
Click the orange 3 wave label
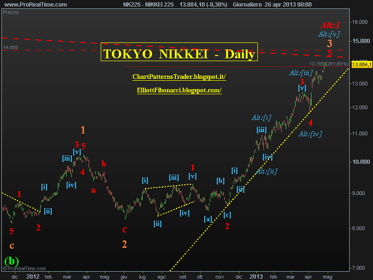pos(330,43)
